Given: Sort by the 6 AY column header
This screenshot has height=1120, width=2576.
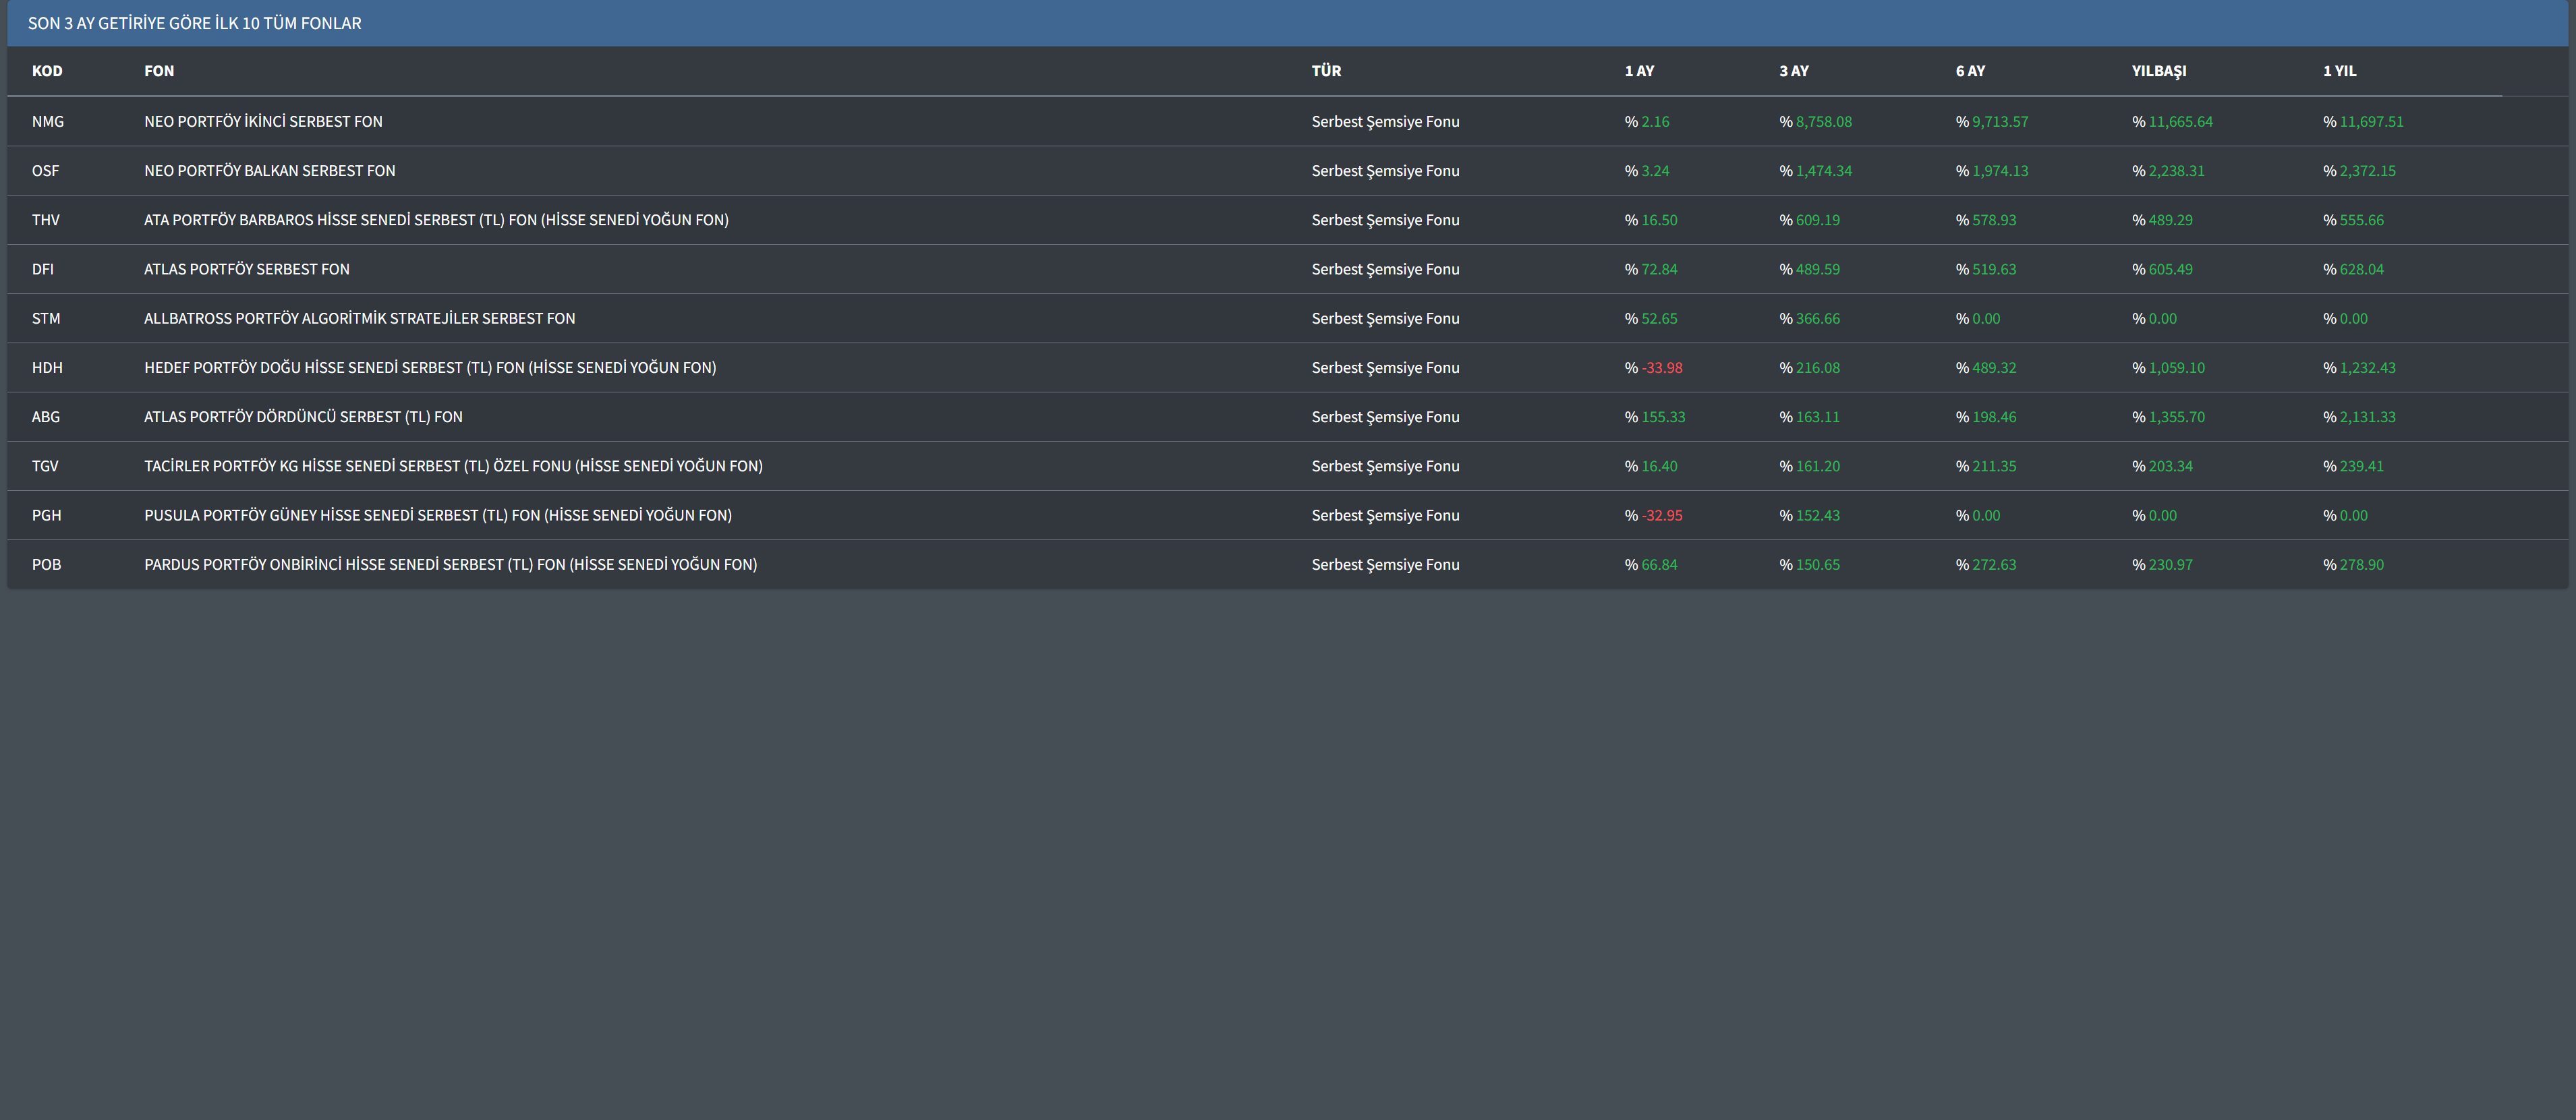Looking at the screenshot, I should [x=1970, y=71].
